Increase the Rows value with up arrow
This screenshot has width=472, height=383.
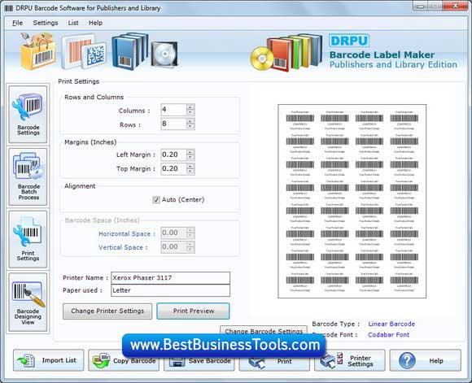point(190,121)
